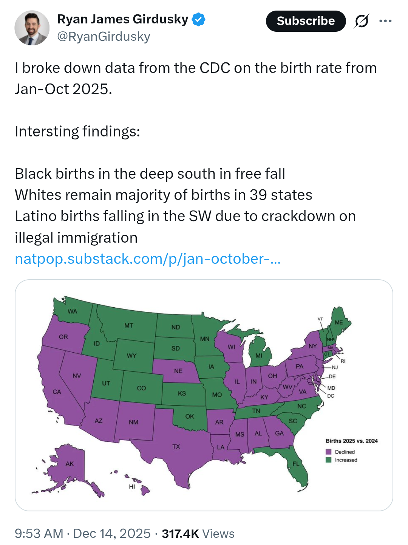Select Montana on the births map

(x=129, y=325)
